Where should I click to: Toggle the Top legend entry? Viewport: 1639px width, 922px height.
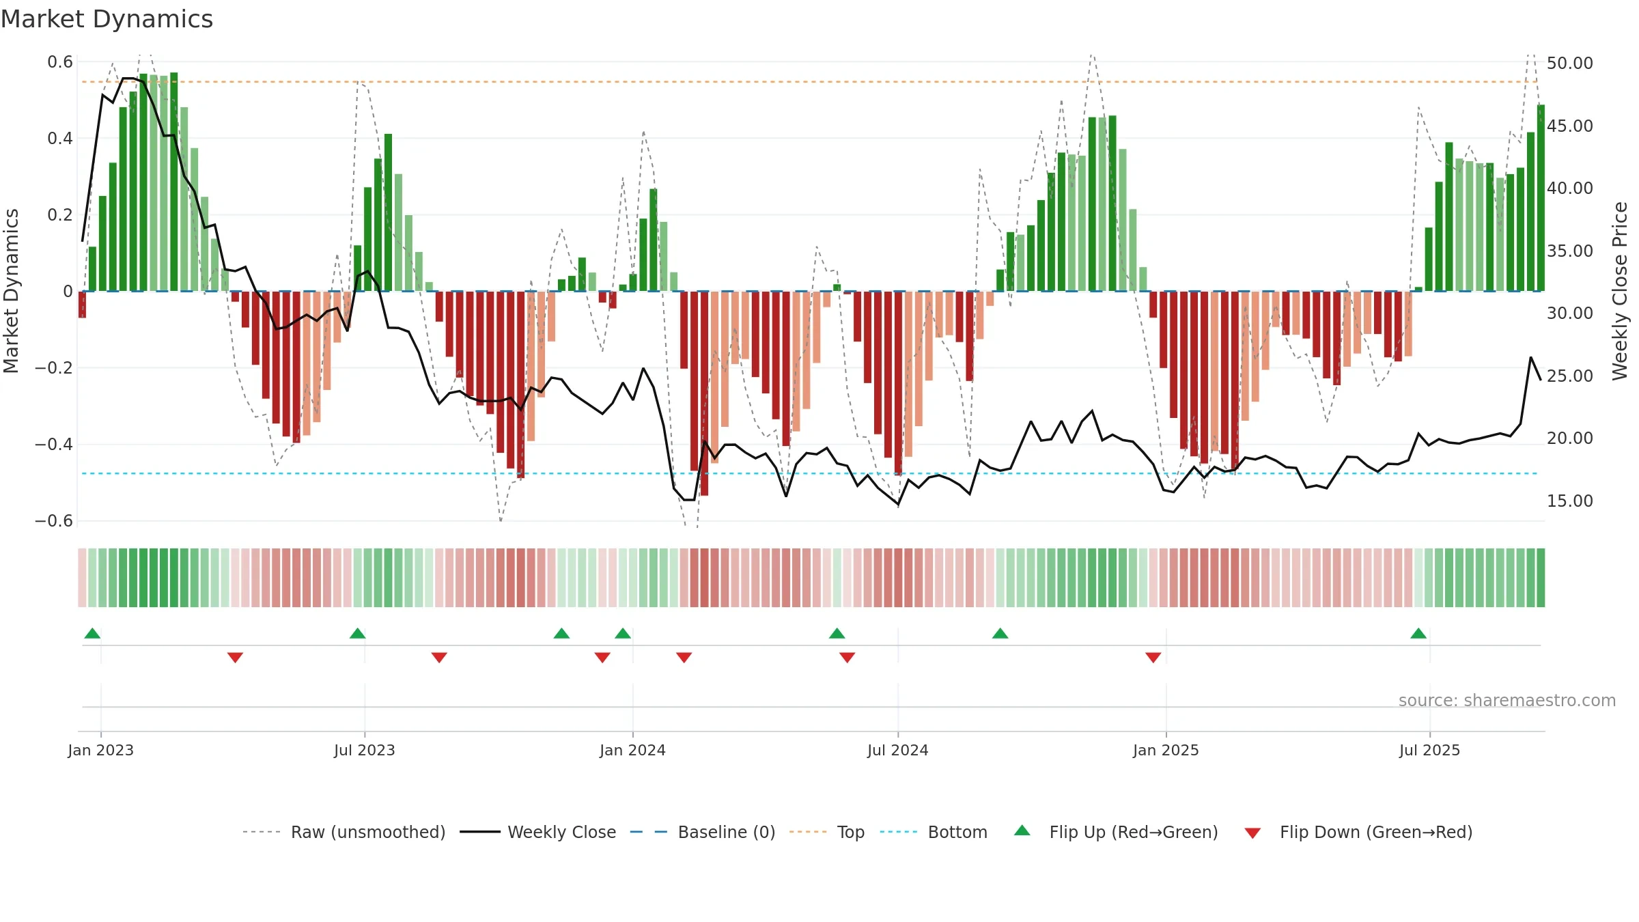[x=827, y=832]
